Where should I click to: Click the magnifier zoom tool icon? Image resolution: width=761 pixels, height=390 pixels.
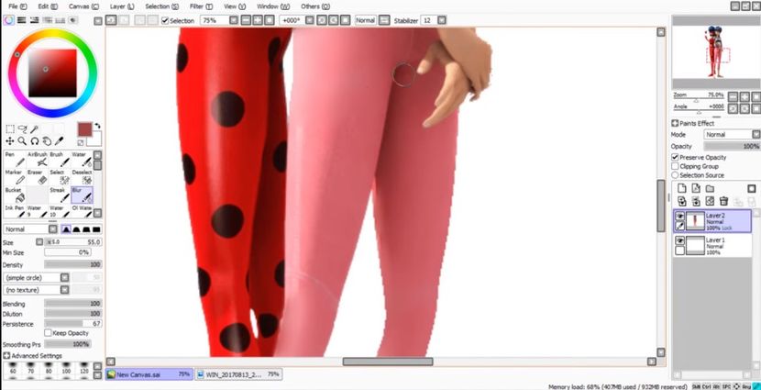tap(22, 141)
